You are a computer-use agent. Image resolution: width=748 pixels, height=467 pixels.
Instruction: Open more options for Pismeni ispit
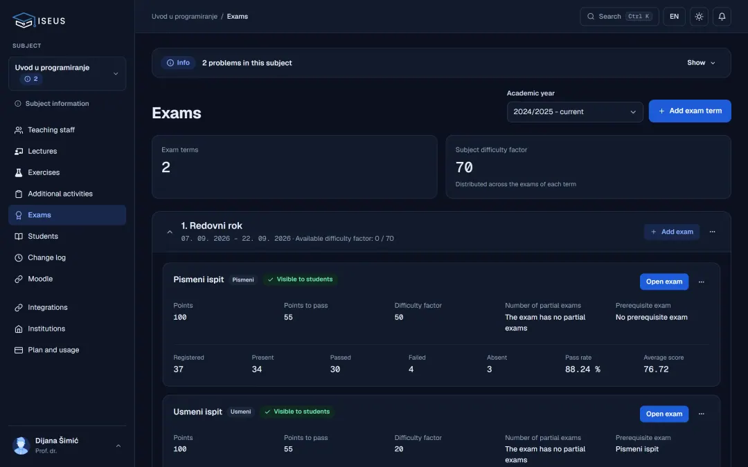[x=701, y=282]
